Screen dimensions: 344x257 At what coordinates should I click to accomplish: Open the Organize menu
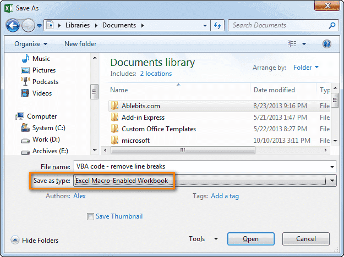click(x=31, y=44)
